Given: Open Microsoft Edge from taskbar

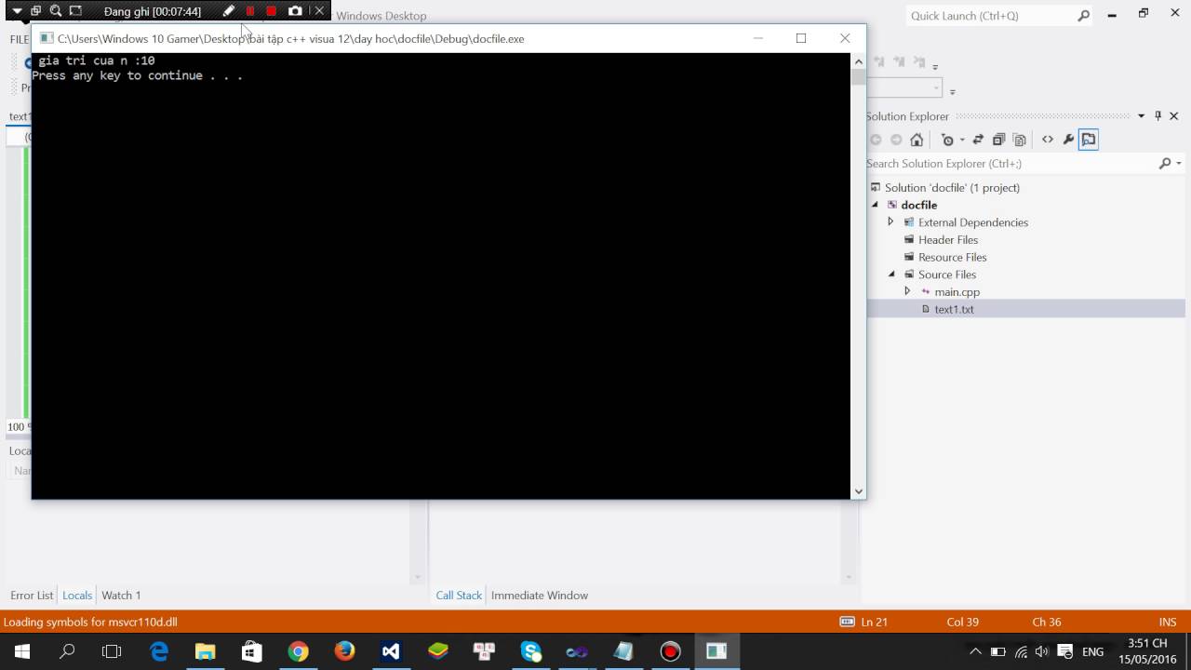Looking at the screenshot, I should pos(159,651).
